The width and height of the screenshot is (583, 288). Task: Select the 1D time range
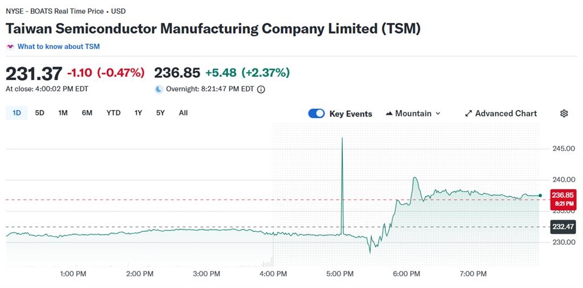(17, 113)
